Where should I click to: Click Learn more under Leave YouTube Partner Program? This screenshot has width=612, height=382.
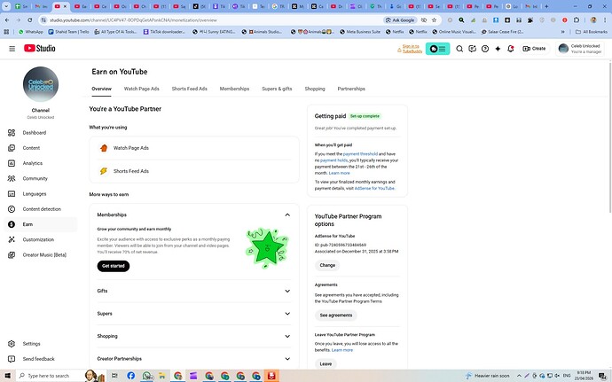(341, 350)
